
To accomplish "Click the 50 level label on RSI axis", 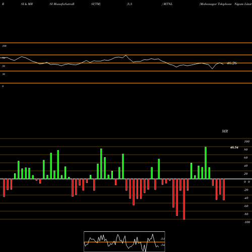I will coord(4,66).
